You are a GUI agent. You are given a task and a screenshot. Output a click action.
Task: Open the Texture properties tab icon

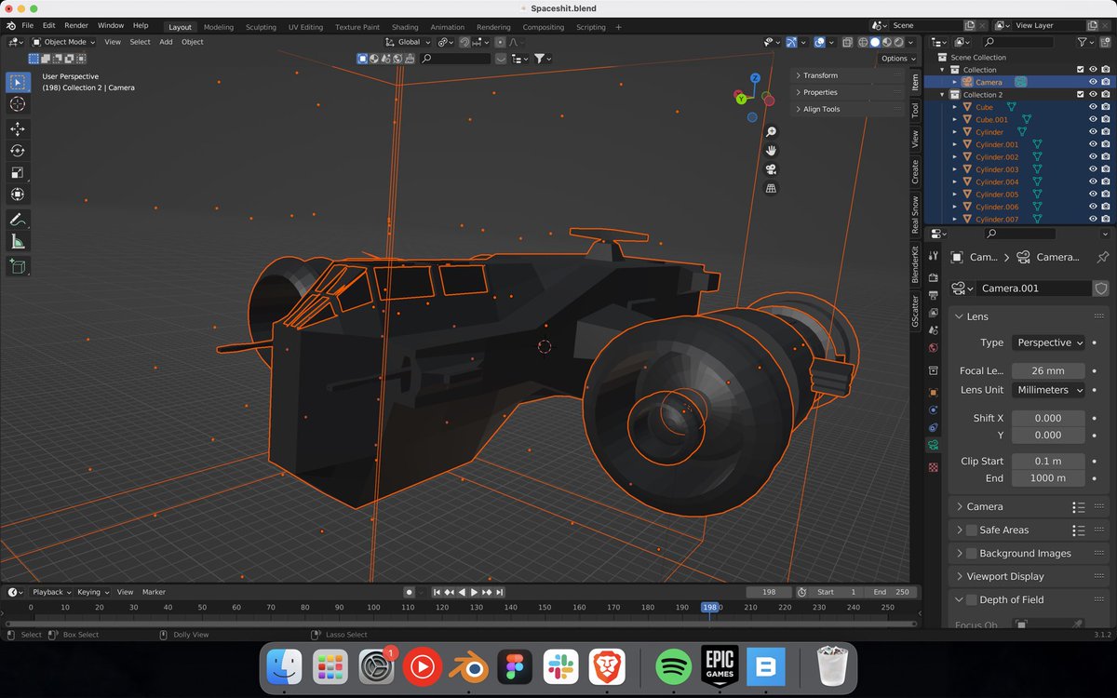coord(933,467)
